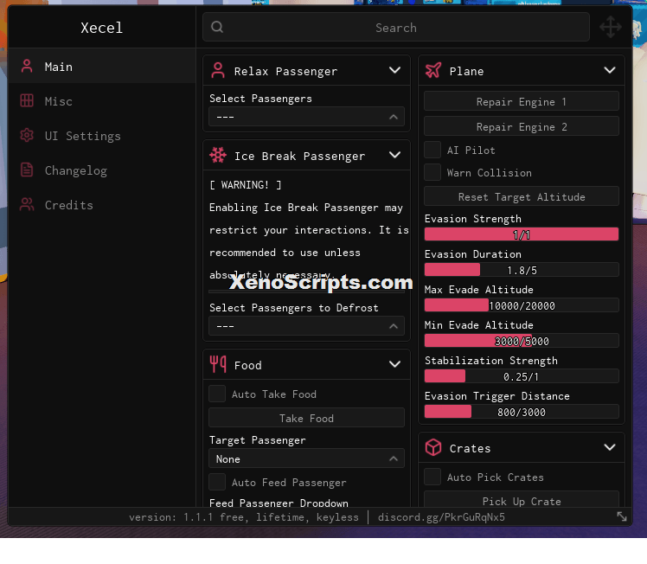
Task: Adjust the Stabilization Strength slider
Action: coord(522,376)
